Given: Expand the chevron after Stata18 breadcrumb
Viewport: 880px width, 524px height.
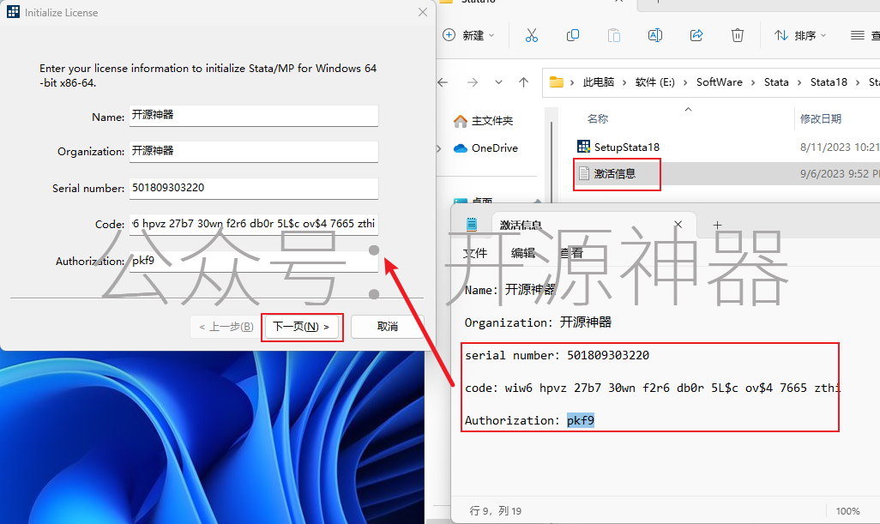Looking at the screenshot, I should tap(858, 82).
